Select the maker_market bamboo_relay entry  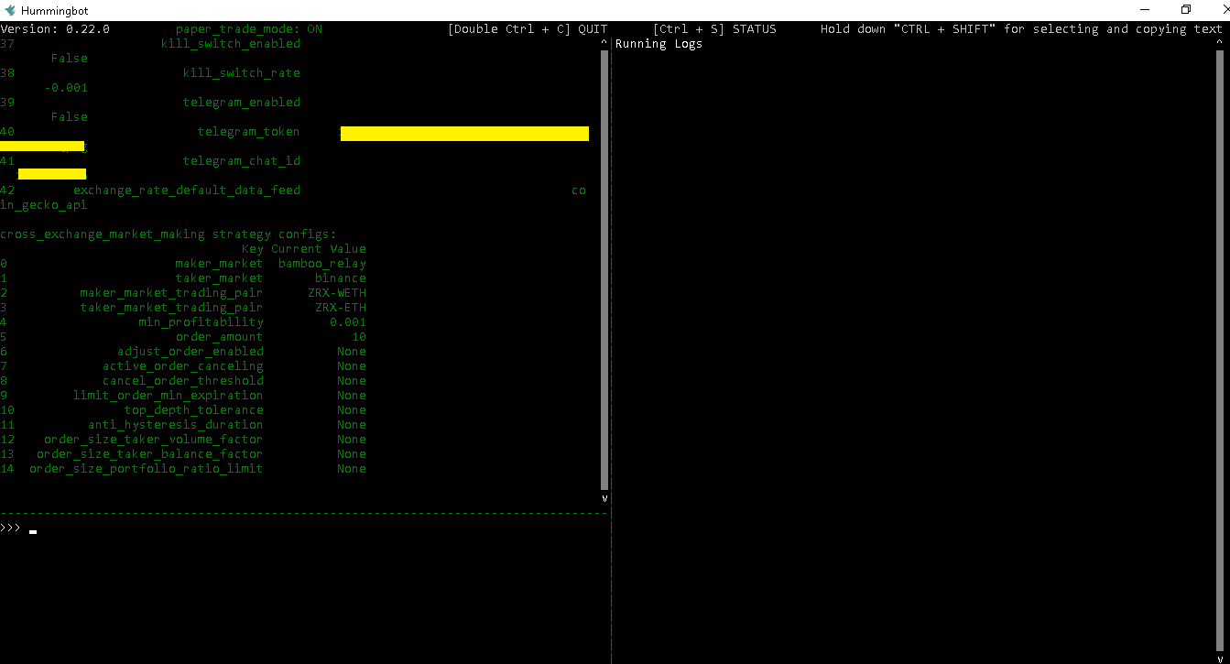(321, 263)
